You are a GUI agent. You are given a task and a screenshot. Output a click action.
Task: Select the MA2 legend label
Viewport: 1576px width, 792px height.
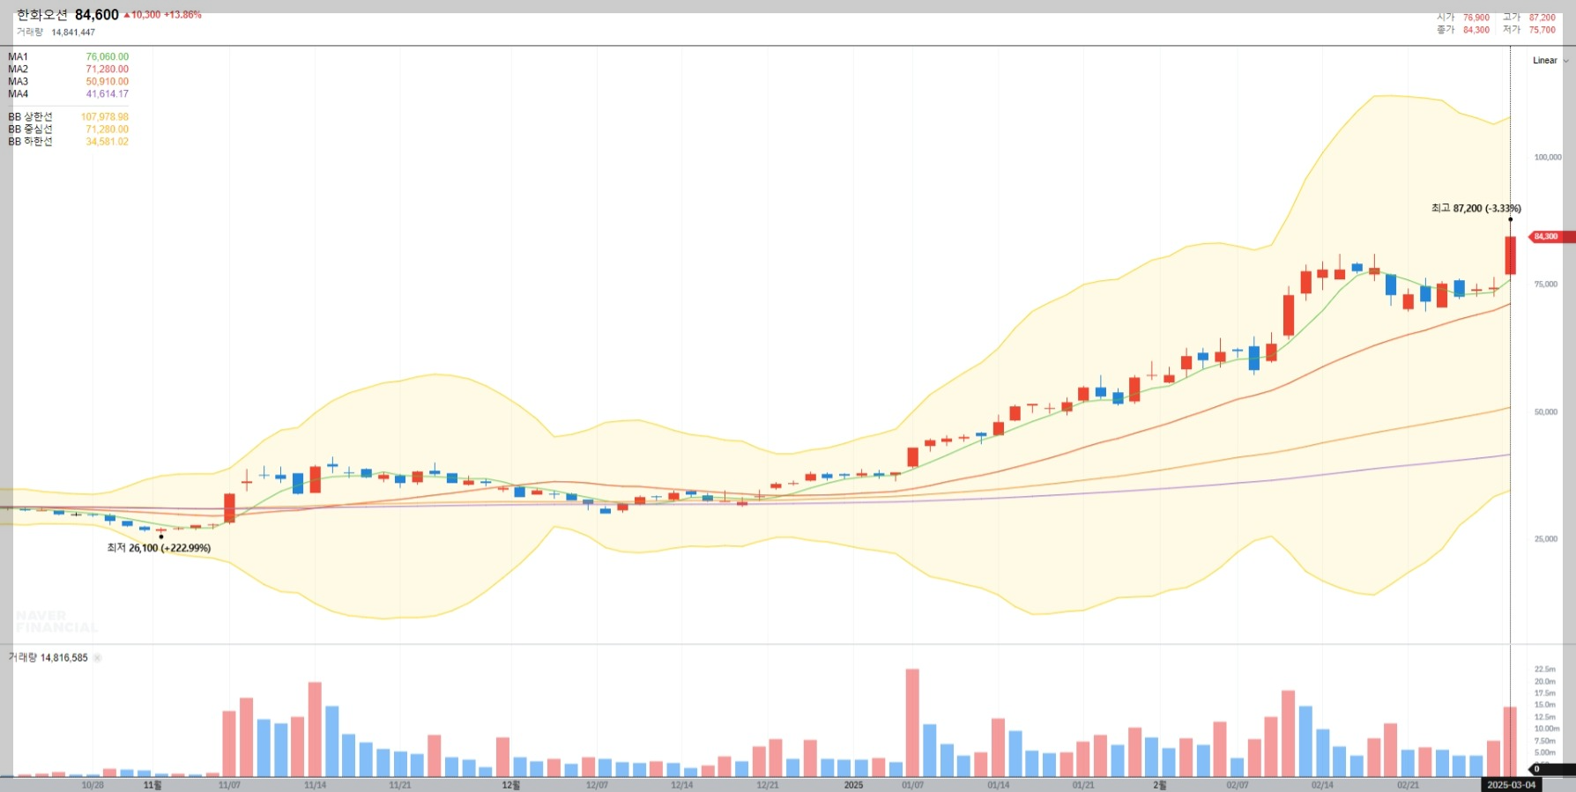pyautogui.click(x=18, y=70)
